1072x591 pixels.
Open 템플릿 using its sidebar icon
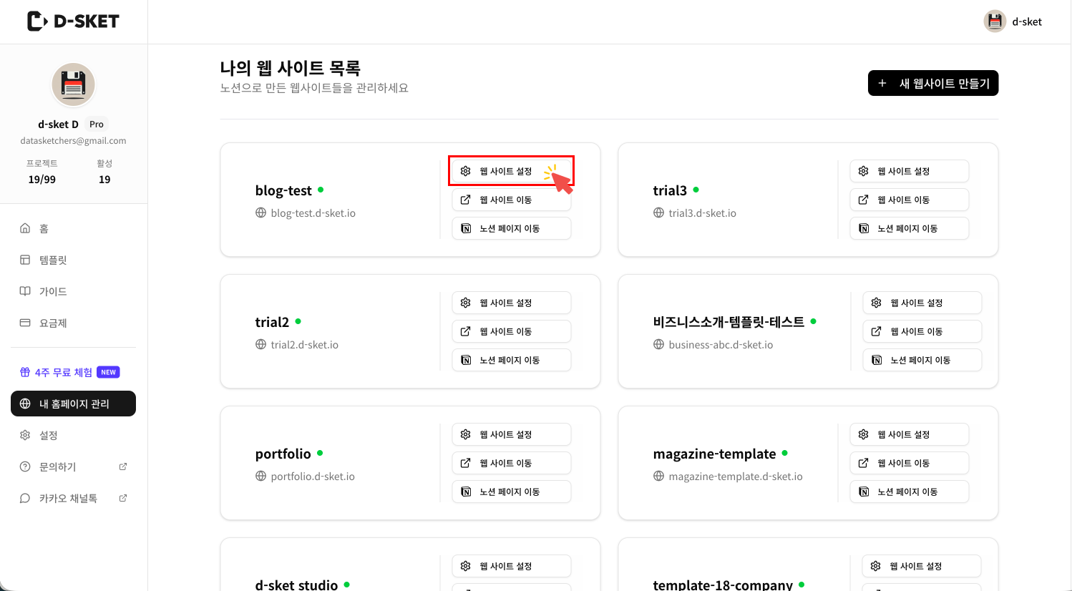[x=25, y=260]
